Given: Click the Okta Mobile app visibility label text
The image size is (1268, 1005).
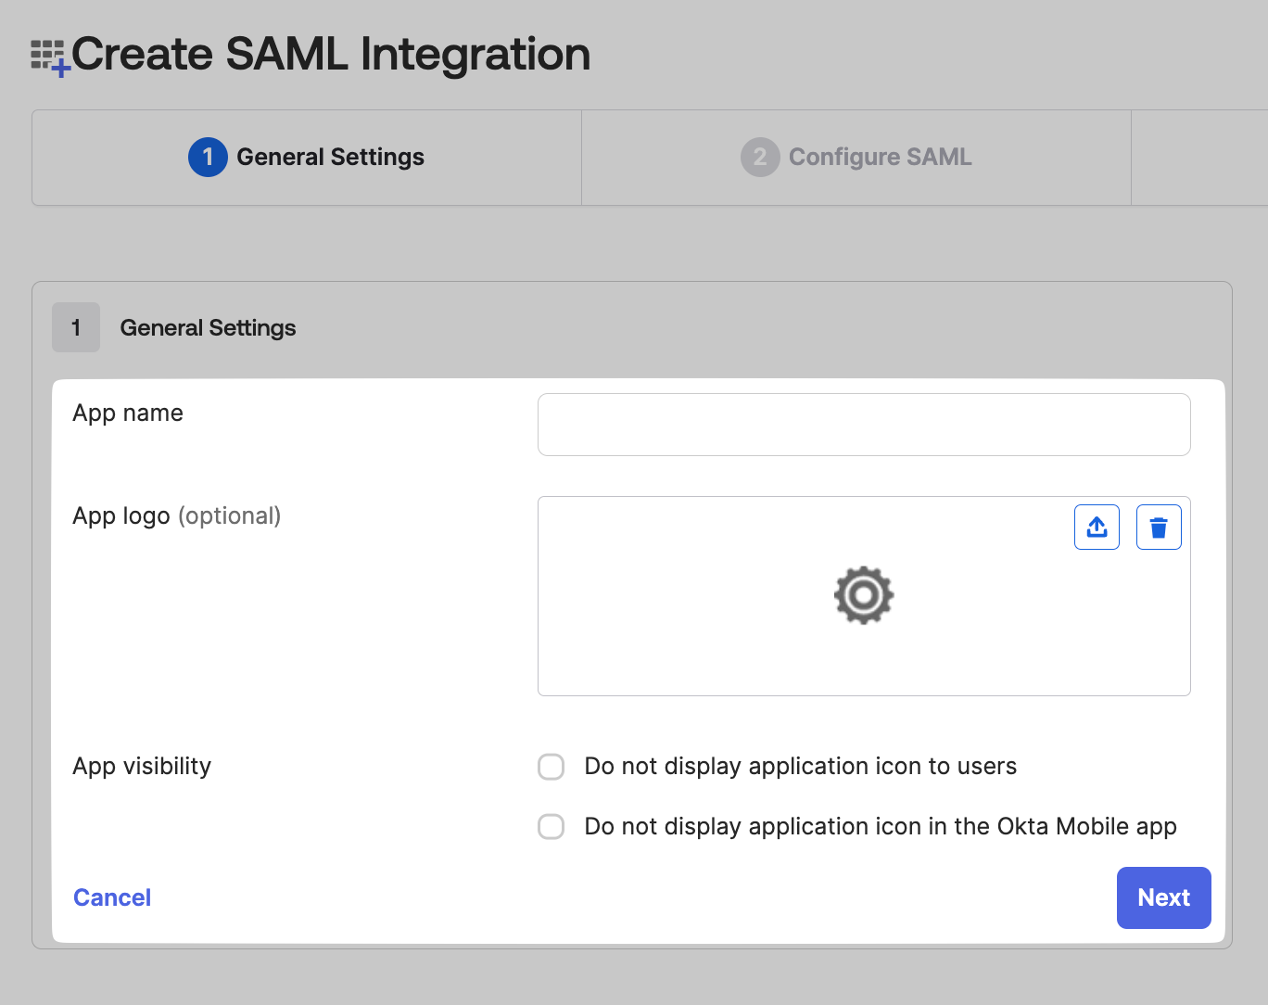Looking at the screenshot, I should click(x=880, y=827).
